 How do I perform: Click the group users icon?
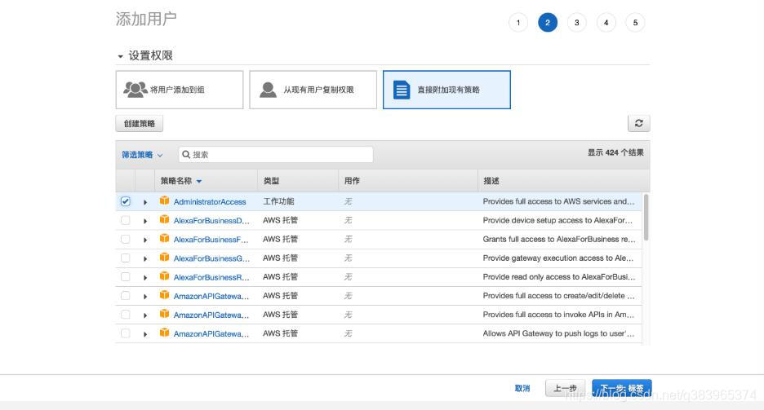[135, 90]
